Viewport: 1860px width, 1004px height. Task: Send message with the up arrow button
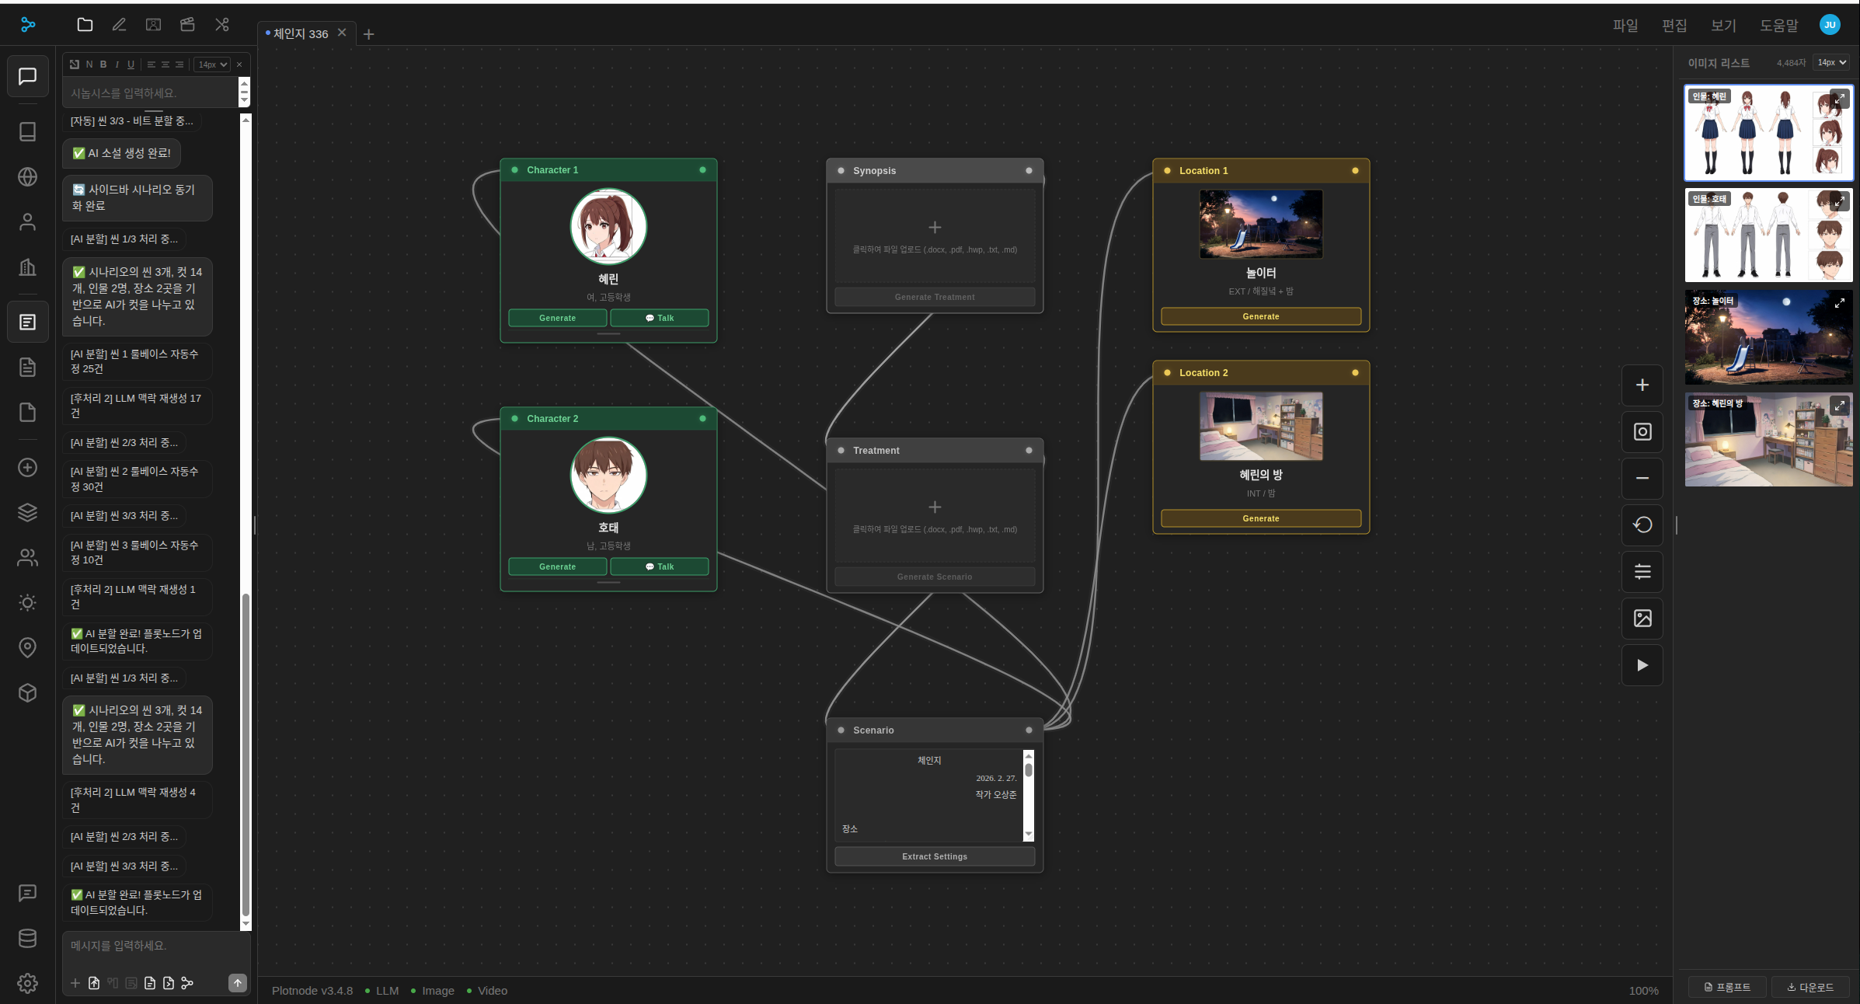pyautogui.click(x=238, y=983)
